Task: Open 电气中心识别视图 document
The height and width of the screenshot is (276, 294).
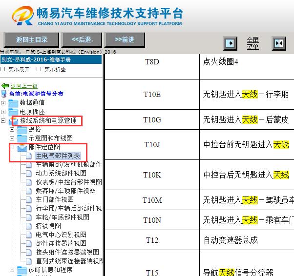Action: point(61,235)
